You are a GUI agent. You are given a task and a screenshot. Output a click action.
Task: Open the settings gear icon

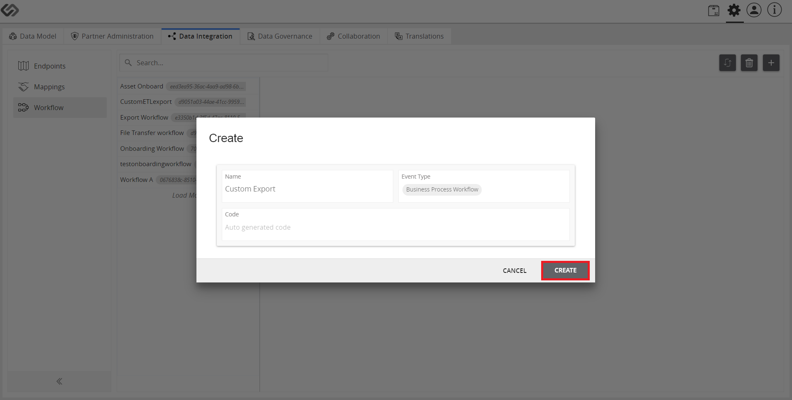click(x=734, y=10)
